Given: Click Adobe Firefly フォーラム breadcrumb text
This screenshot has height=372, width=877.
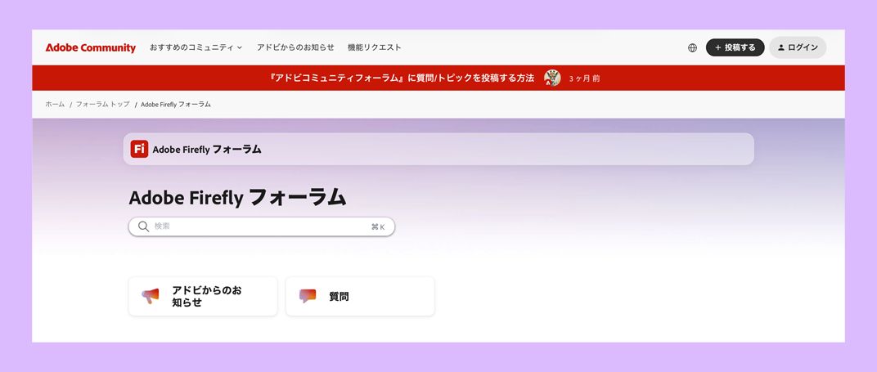Looking at the screenshot, I should (176, 105).
